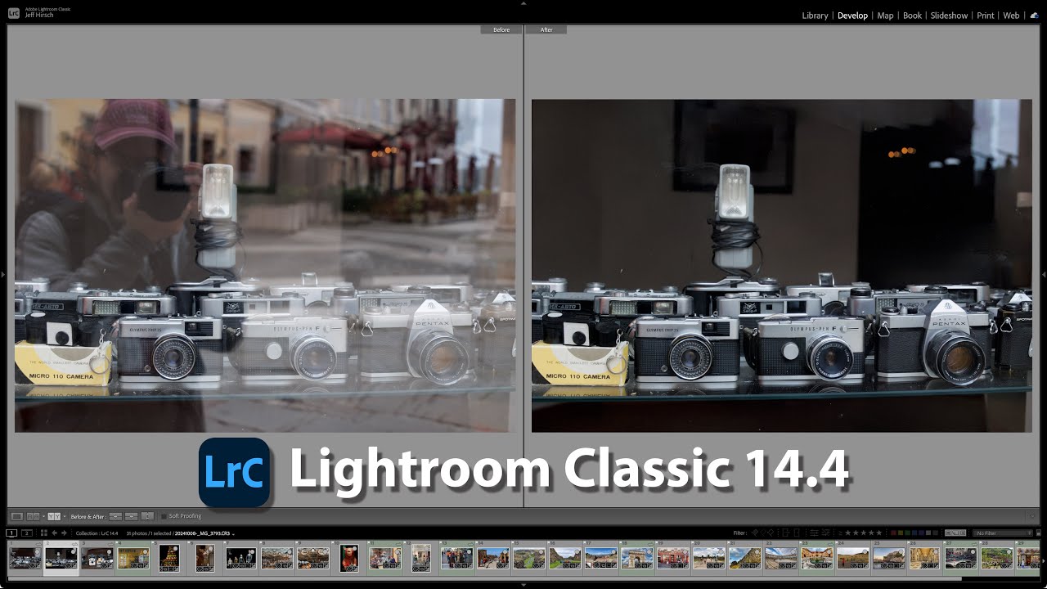Collapse the bottom filmstrip panel arrow
This screenshot has height=589, width=1047.
tap(523, 586)
